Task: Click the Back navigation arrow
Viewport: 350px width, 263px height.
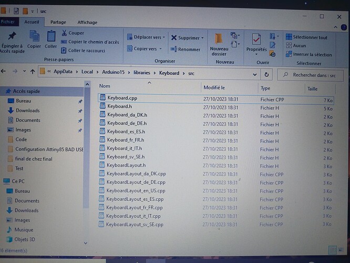Action: click(3, 72)
